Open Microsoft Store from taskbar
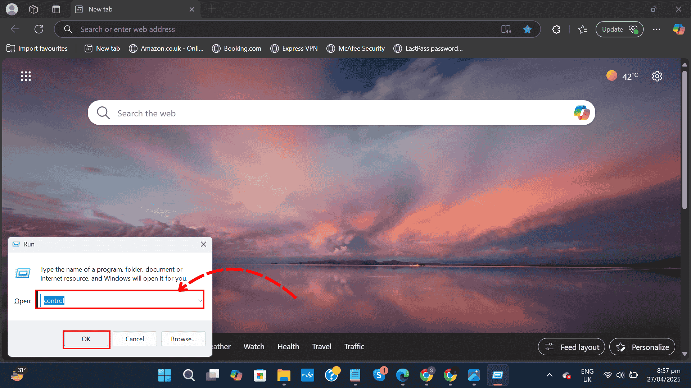Viewport: 691px width, 388px height. [x=260, y=375]
